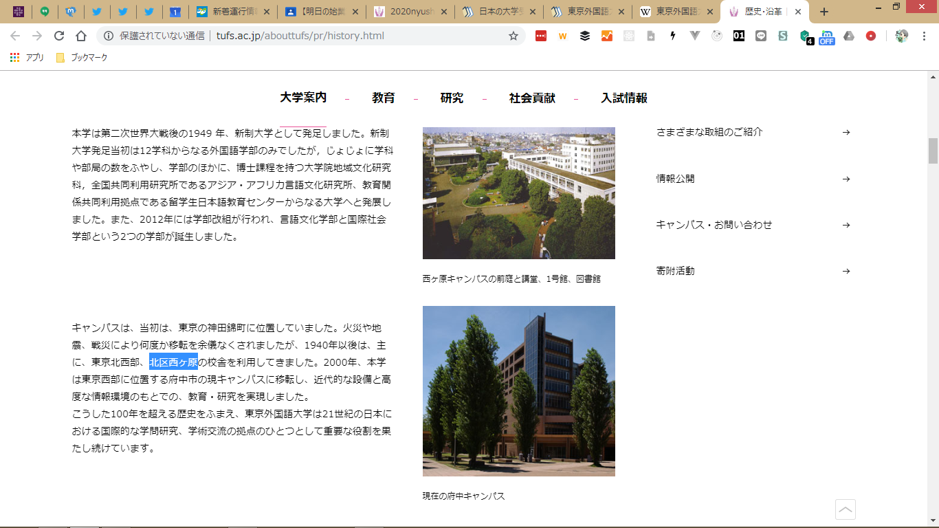The image size is (939, 528).
Task: Open the orange analytics chart extension
Action: [x=606, y=36]
